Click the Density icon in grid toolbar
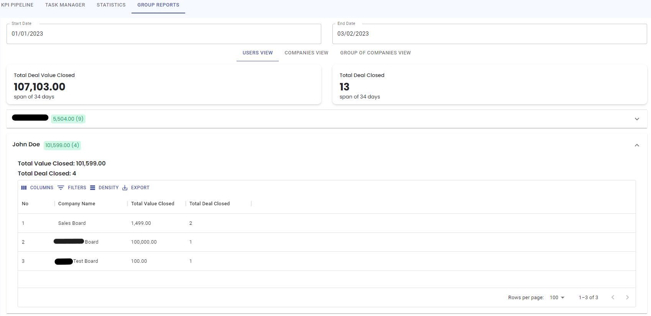The width and height of the screenshot is (651, 316). point(93,188)
